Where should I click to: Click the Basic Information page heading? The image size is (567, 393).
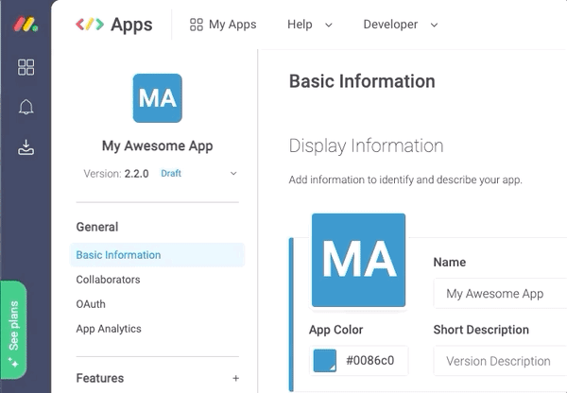tap(362, 81)
